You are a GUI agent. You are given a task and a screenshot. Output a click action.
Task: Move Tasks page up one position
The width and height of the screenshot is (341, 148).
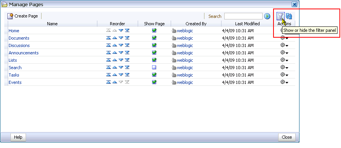point(114,75)
